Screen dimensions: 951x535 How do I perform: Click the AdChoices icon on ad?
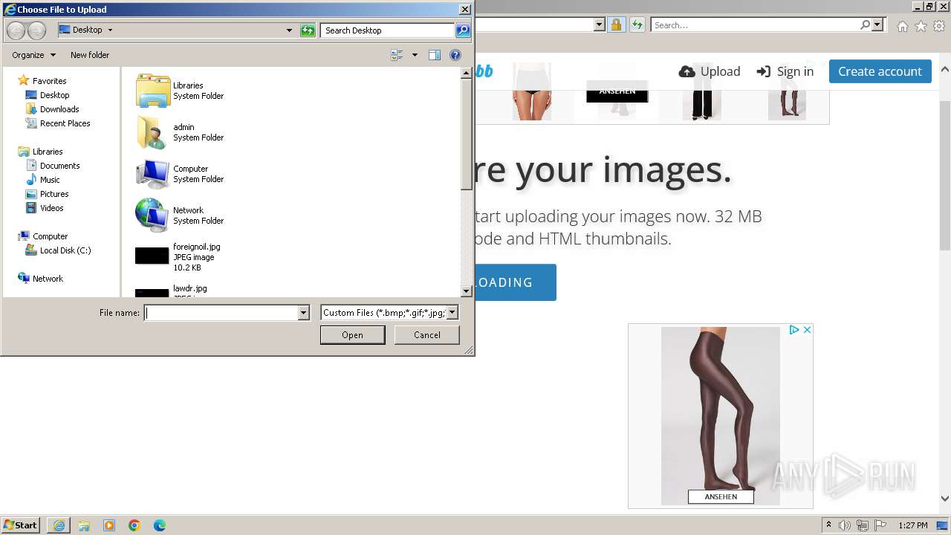(x=794, y=330)
